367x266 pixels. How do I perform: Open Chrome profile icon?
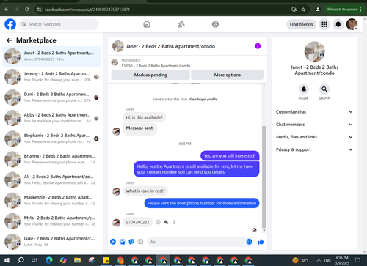point(318,10)
